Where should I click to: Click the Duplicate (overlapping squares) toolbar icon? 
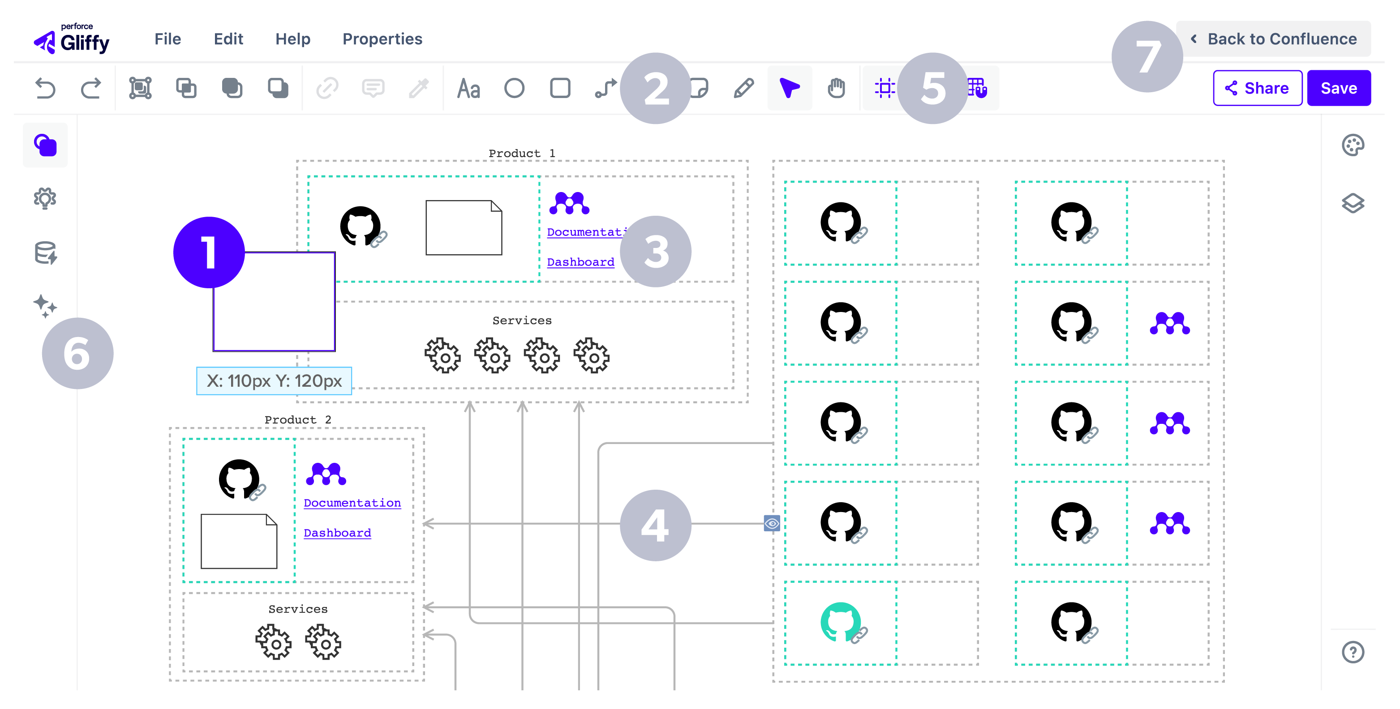click(x=186, y=88)
